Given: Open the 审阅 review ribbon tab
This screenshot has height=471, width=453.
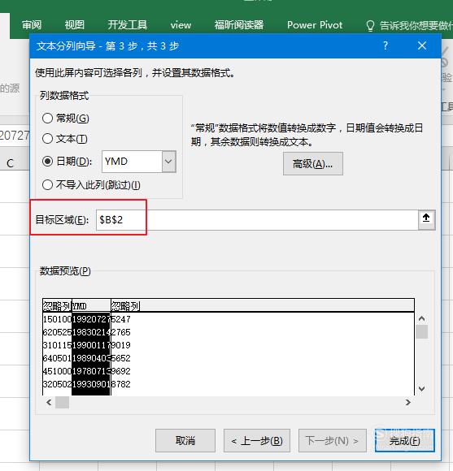Looking at the screenshot, I should 32,24.
